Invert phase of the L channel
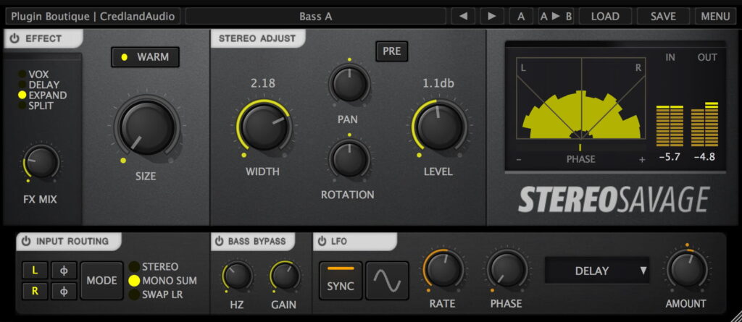This screenshot has height=322, width=742. click(x=64, y=271)
